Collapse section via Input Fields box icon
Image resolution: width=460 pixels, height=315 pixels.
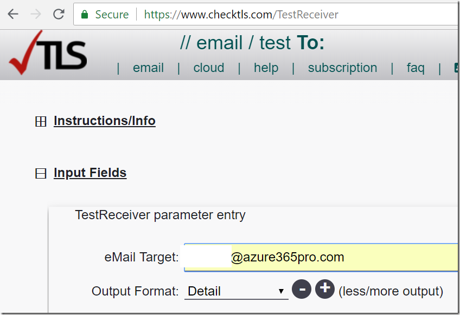pos(41,173)
